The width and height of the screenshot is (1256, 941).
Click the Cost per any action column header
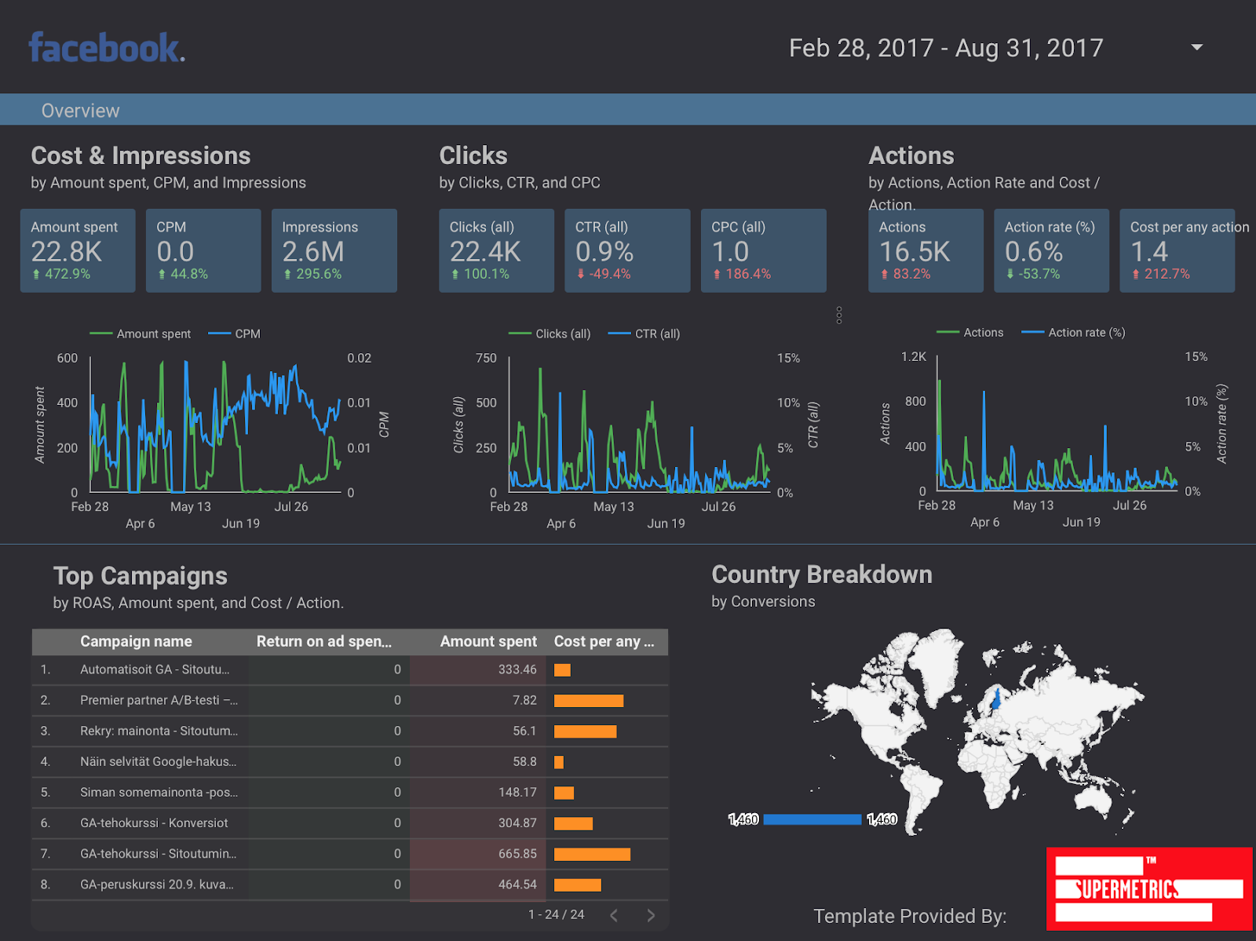(604, 641)
